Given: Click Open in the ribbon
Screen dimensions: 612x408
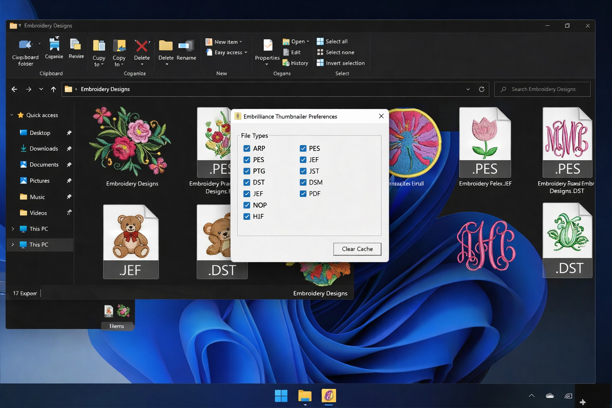Looking at the screenshot, I should pyautogui.click(x=295, y=41).
